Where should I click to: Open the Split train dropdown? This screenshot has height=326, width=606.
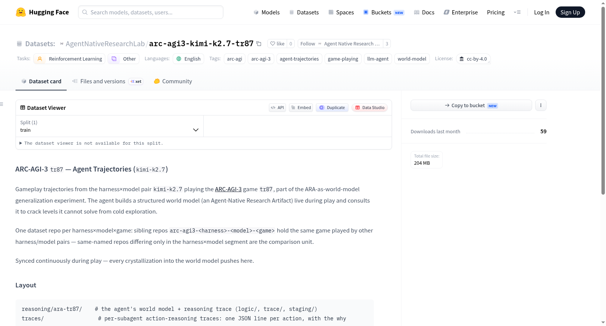(x=109, y=126)
